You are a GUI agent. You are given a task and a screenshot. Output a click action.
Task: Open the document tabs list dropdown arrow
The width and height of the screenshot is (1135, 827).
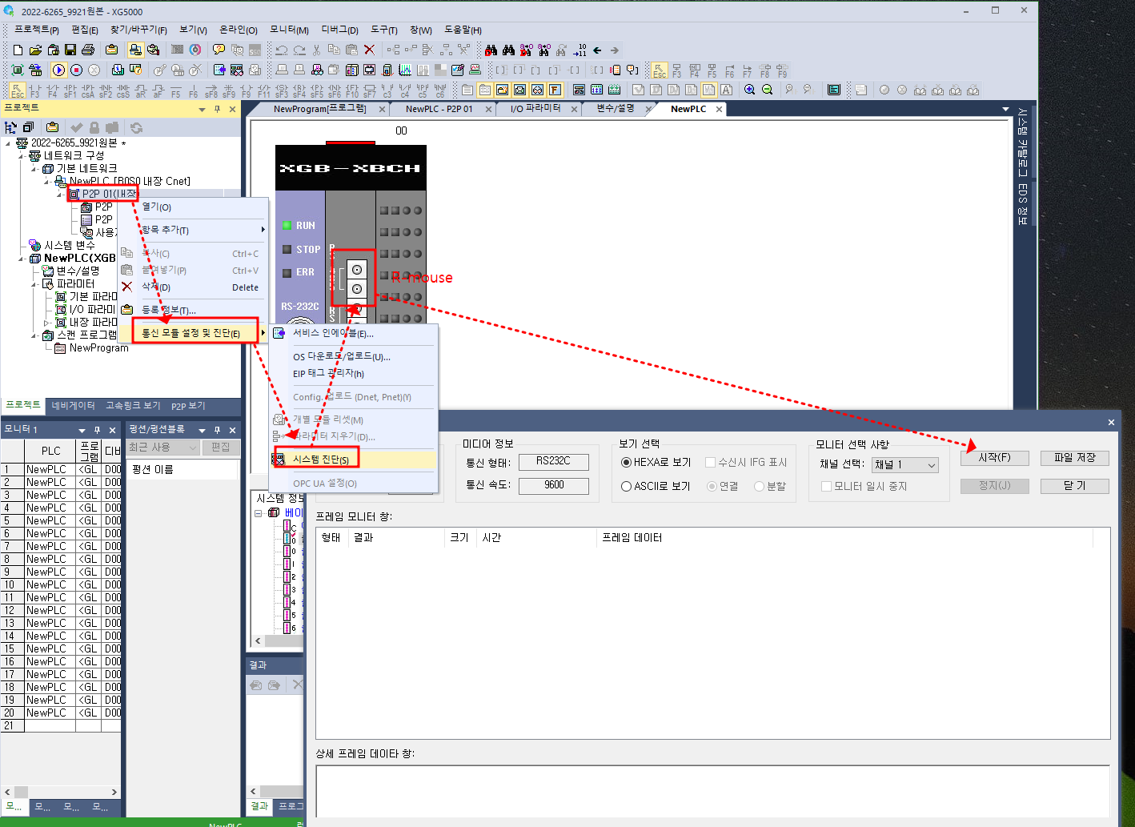click(x=1005, y=109)
